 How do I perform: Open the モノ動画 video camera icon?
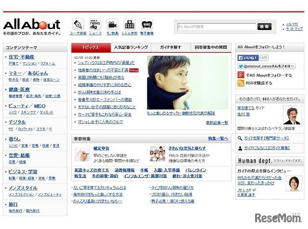(112, 25)
